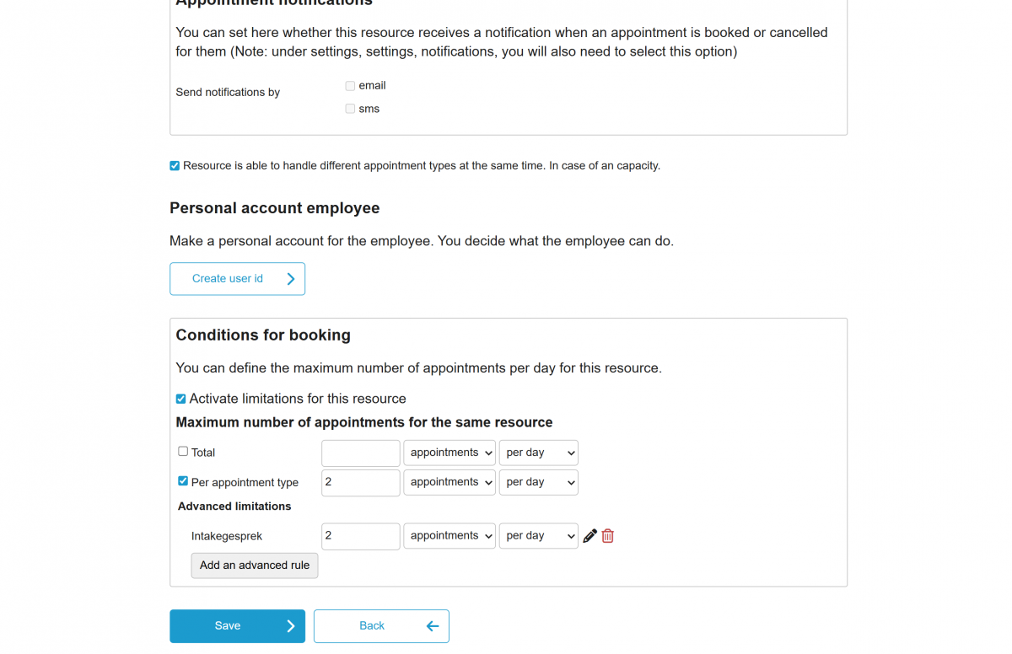1012x654 pixels.
Task: Open the Total row appointments dropdown
Action: click(x=449, y=453)
